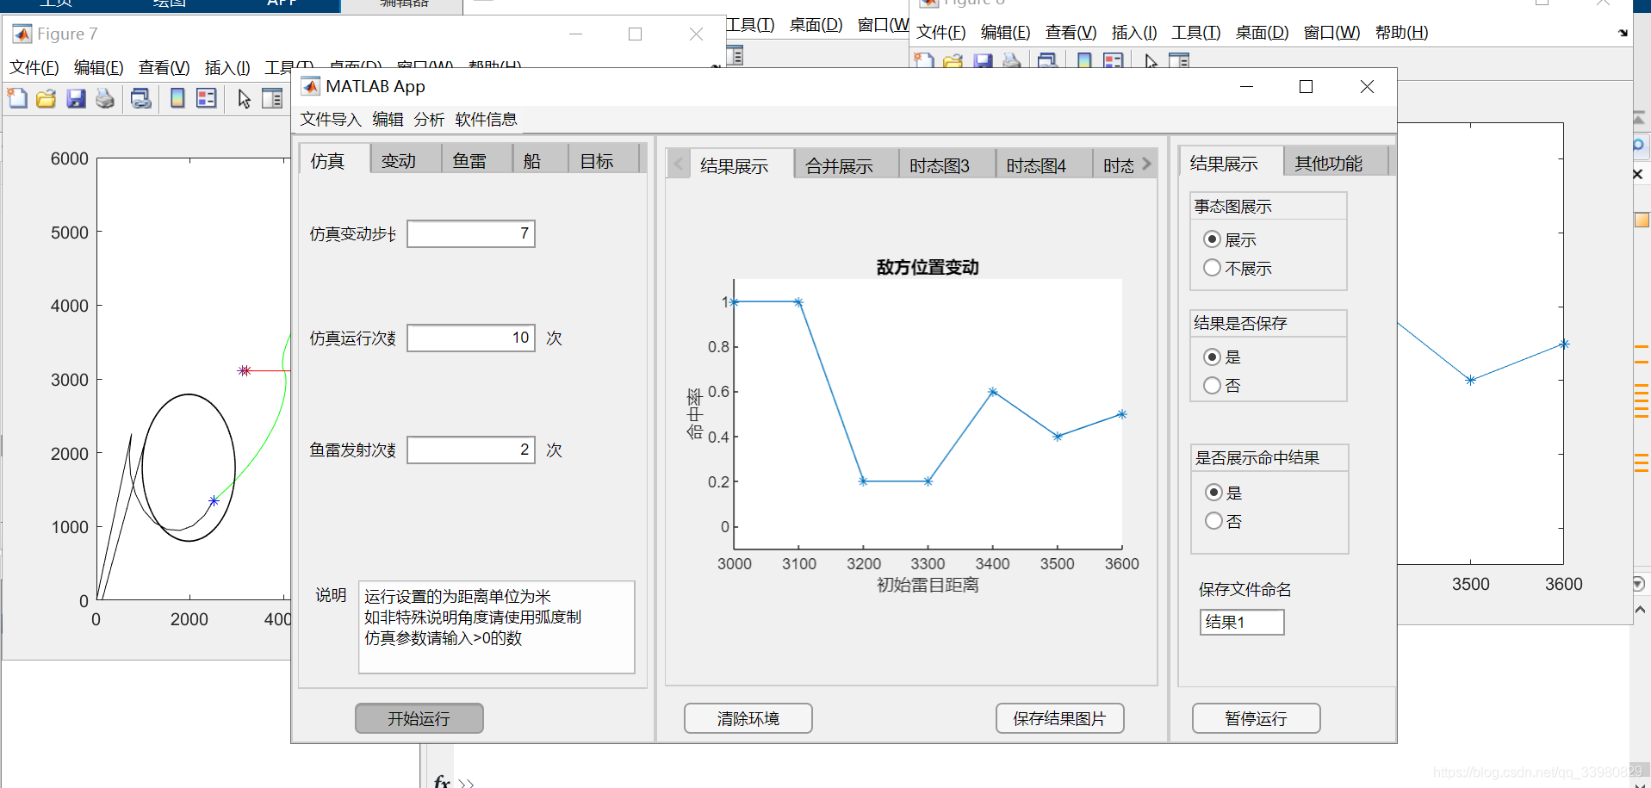The width and height of the screenshot is (1651, 788).
Task: Click Open File folder icon in Figure 7
Action: 47,98
